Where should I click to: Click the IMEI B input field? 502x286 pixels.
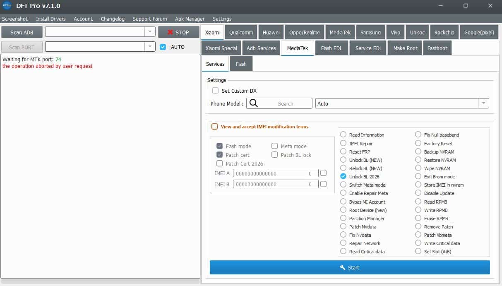(x=276, y=184)
